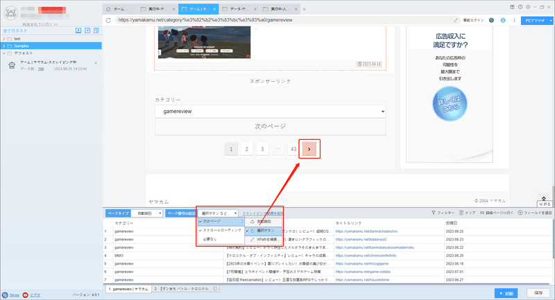Select data tab 1. gamereview | ヤマカム
The image size is (555, 300).
128,289
